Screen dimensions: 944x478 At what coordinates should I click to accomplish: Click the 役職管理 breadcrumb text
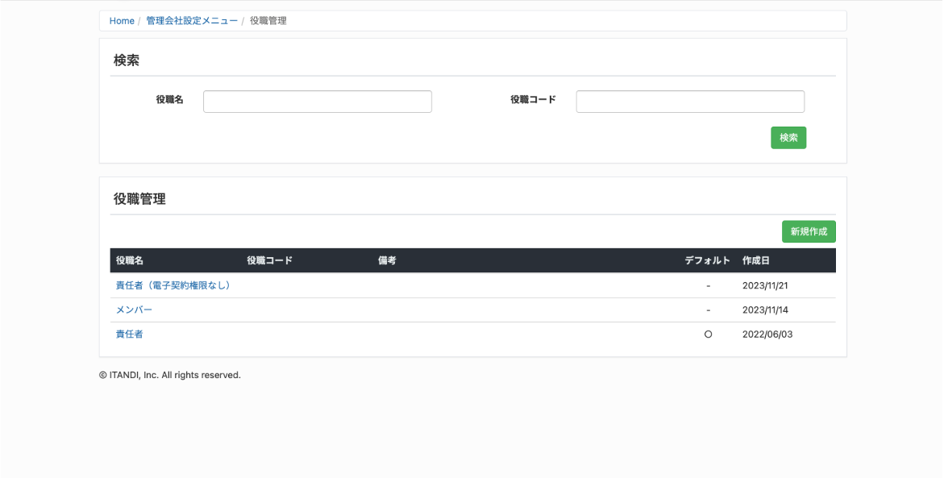(268, 20)
